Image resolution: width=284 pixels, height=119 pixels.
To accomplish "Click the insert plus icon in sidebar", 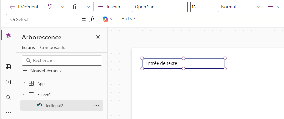I will pos(8,51).
